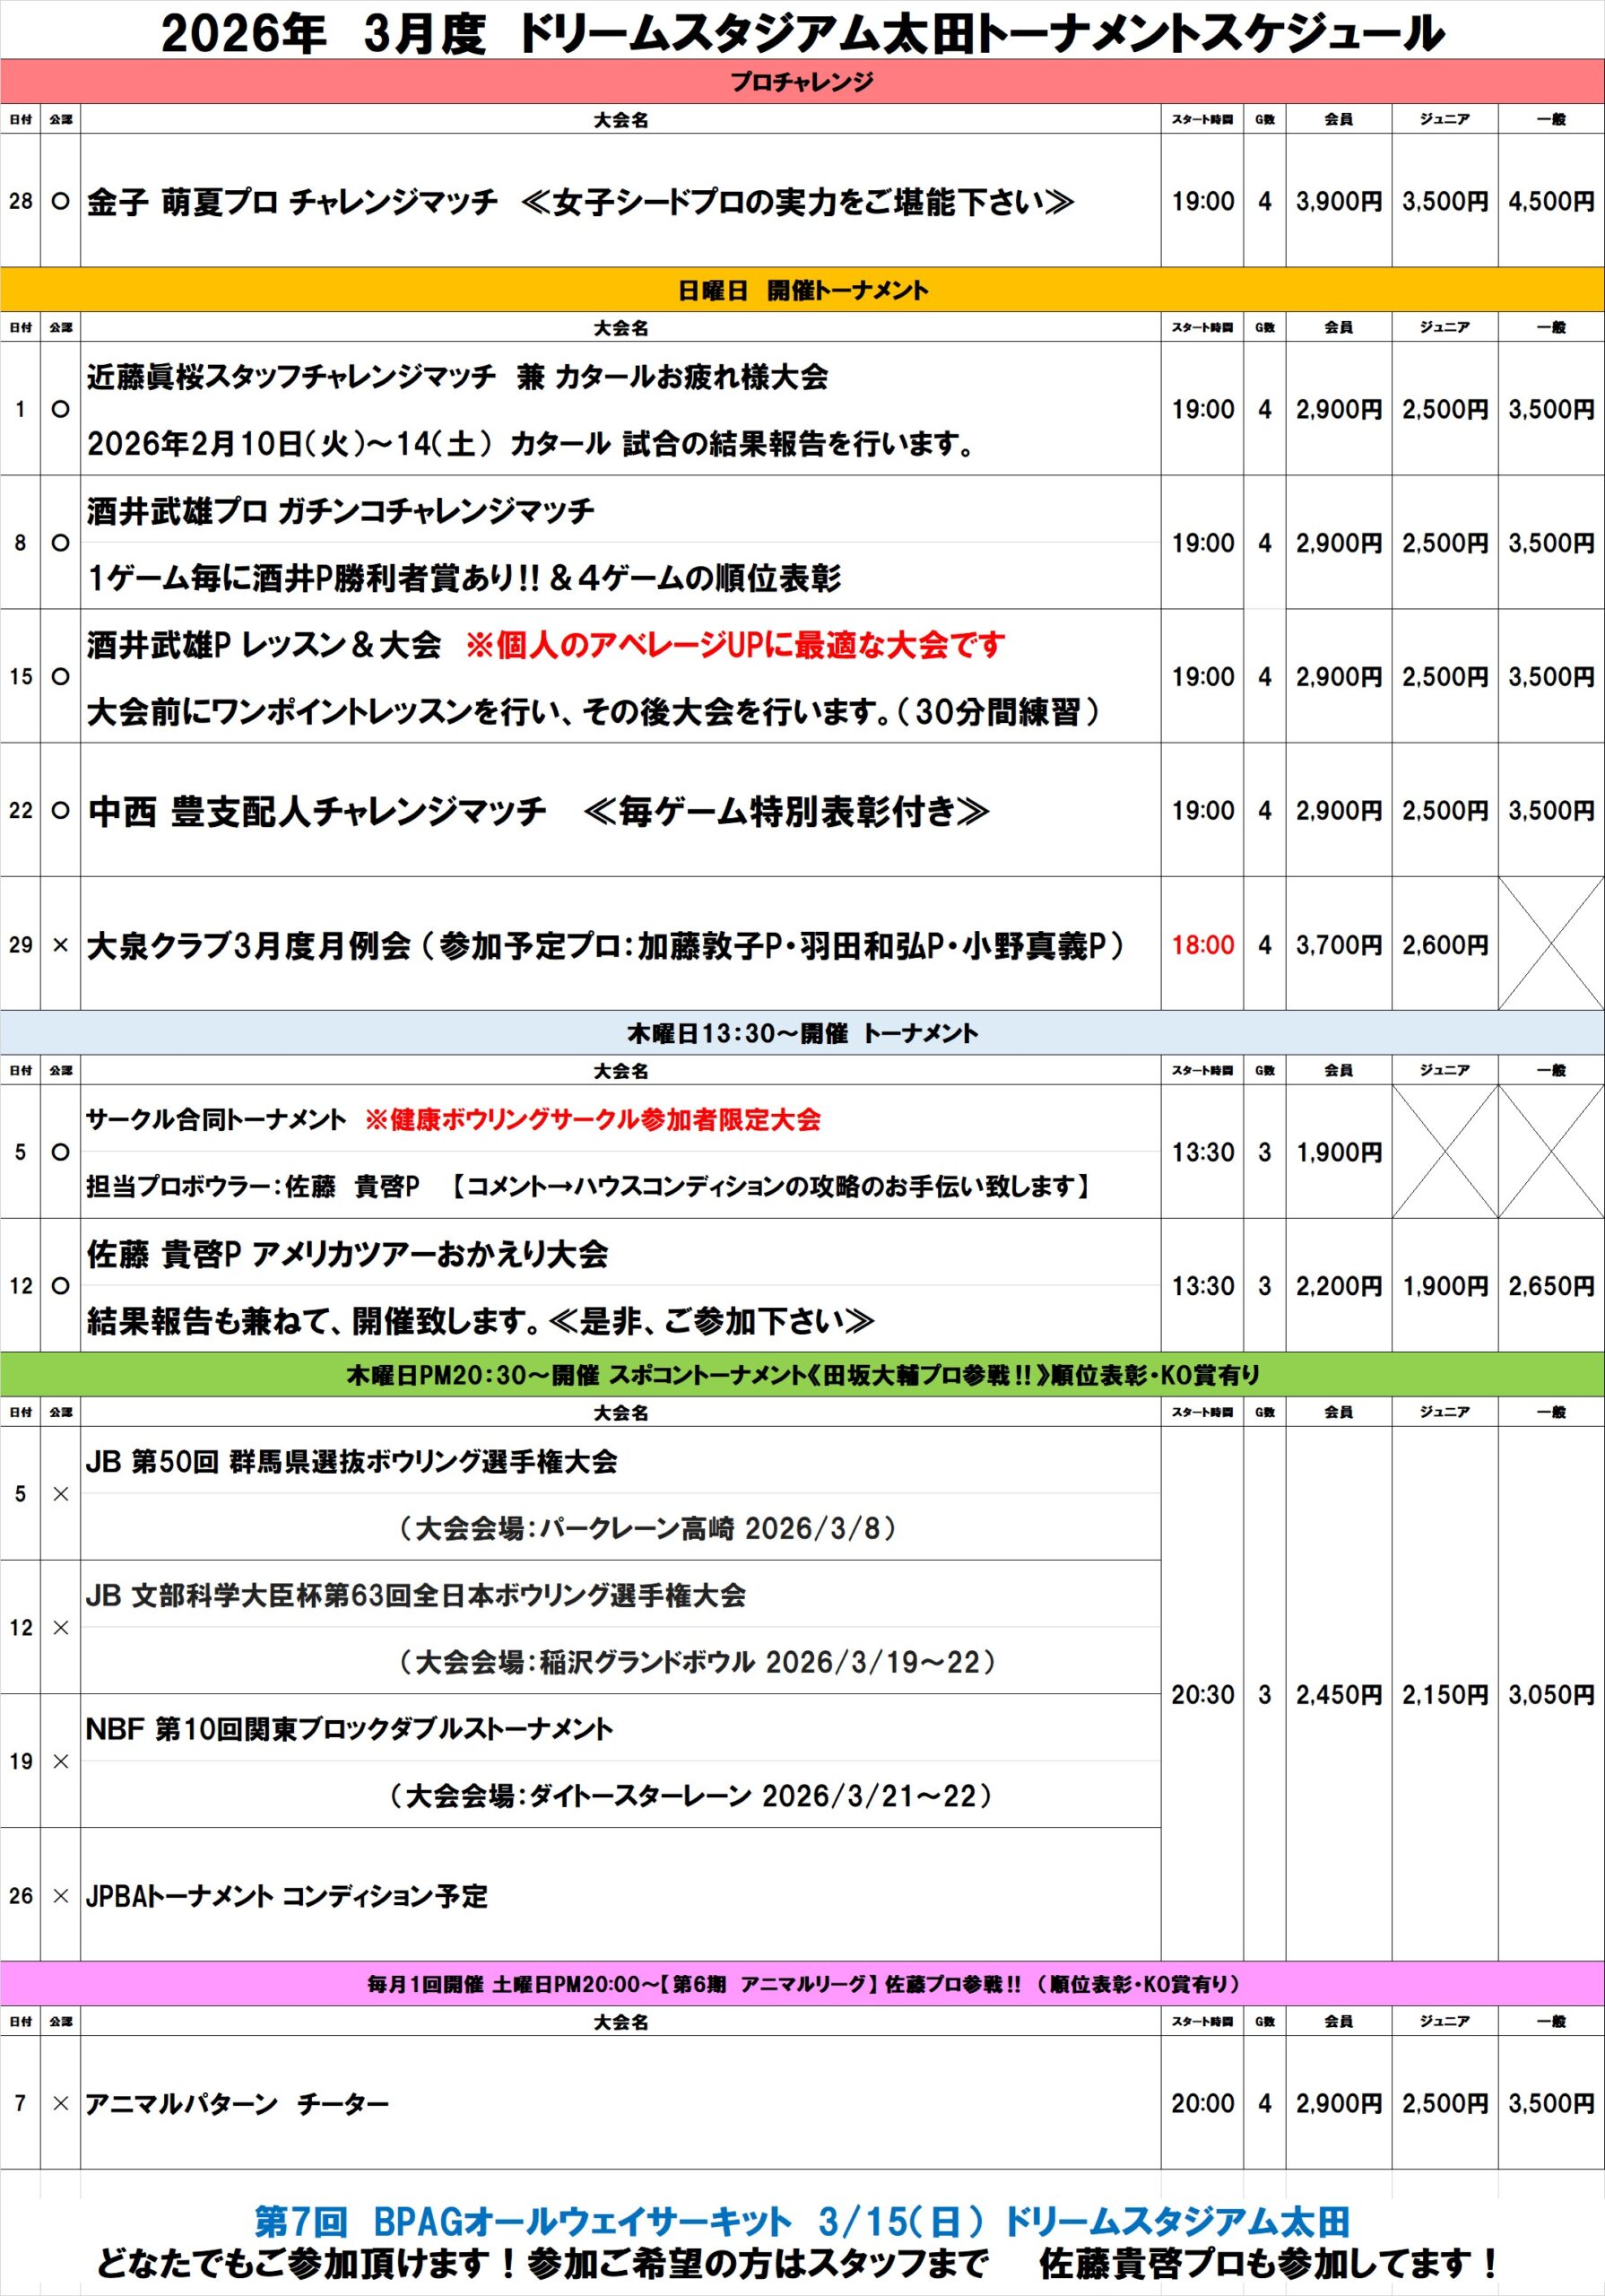Viewport: 1605px width, 2296px height.
Task: Click the JB 第50回 群馬県選抜ボウリング選手権大会 entry
Action: click(351, 1462)
